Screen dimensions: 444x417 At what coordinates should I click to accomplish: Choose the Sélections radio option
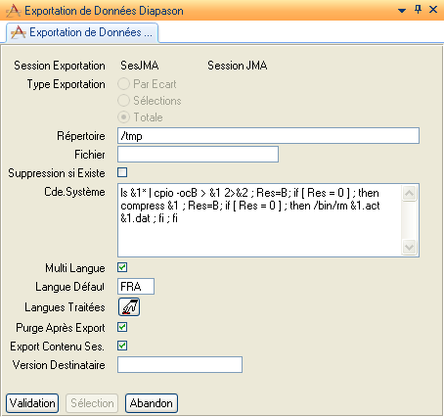point(123,101)
